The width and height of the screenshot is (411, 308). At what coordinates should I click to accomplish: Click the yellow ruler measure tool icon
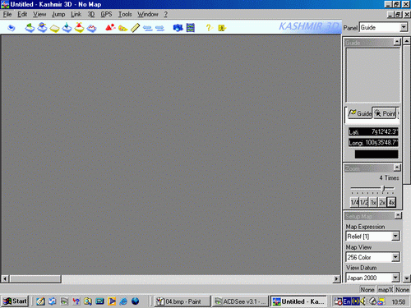click(135, 28)
